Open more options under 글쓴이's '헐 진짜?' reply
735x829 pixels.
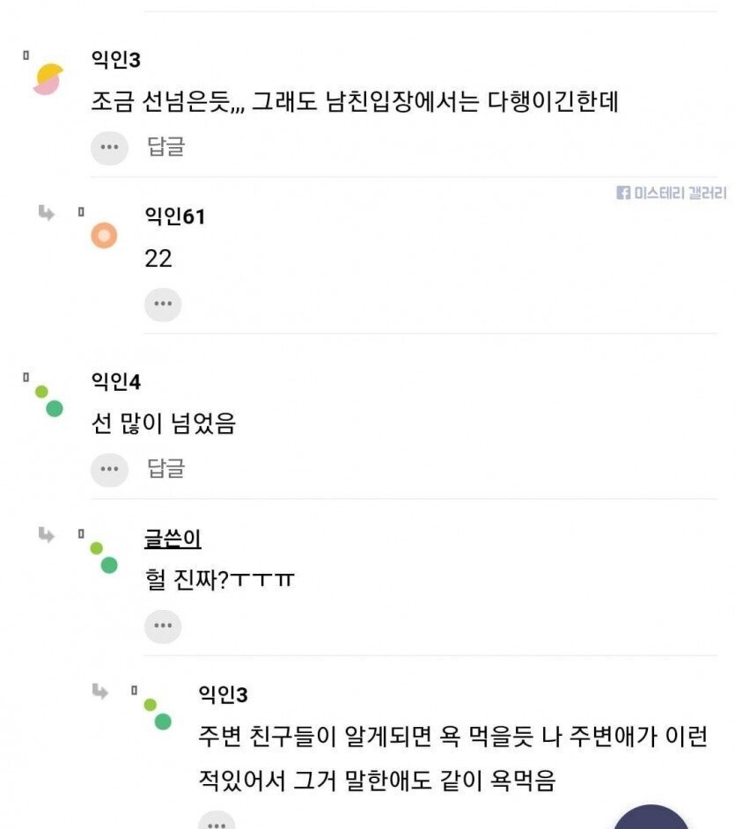163,626
